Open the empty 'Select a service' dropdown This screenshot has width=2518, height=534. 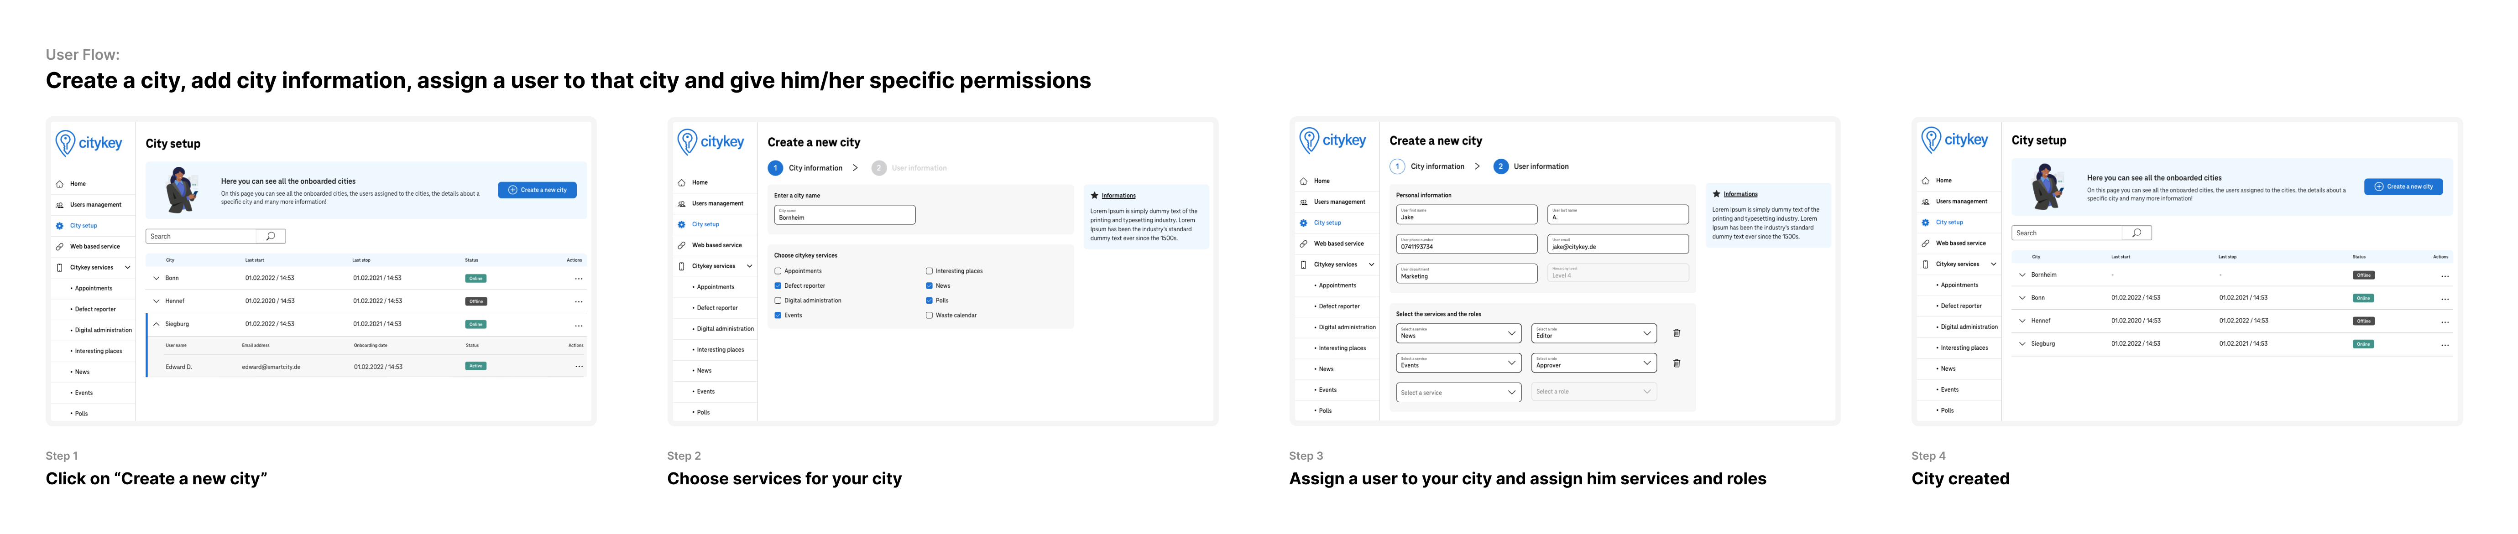click(x=1458, y=393)
